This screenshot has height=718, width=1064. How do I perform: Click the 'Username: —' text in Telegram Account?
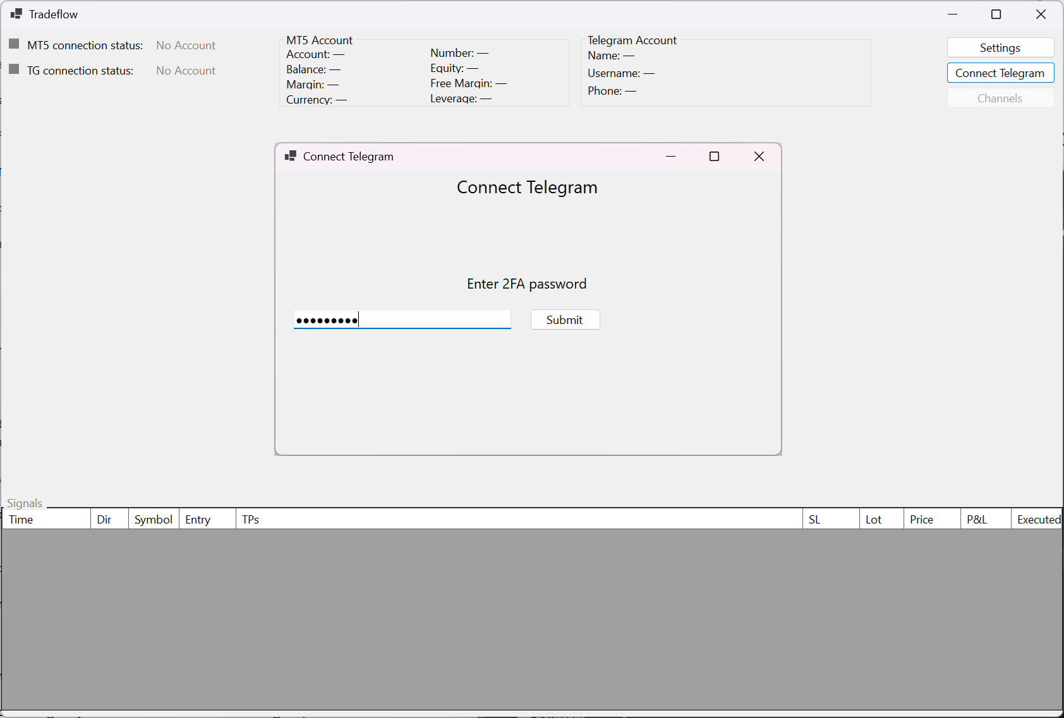621,73
